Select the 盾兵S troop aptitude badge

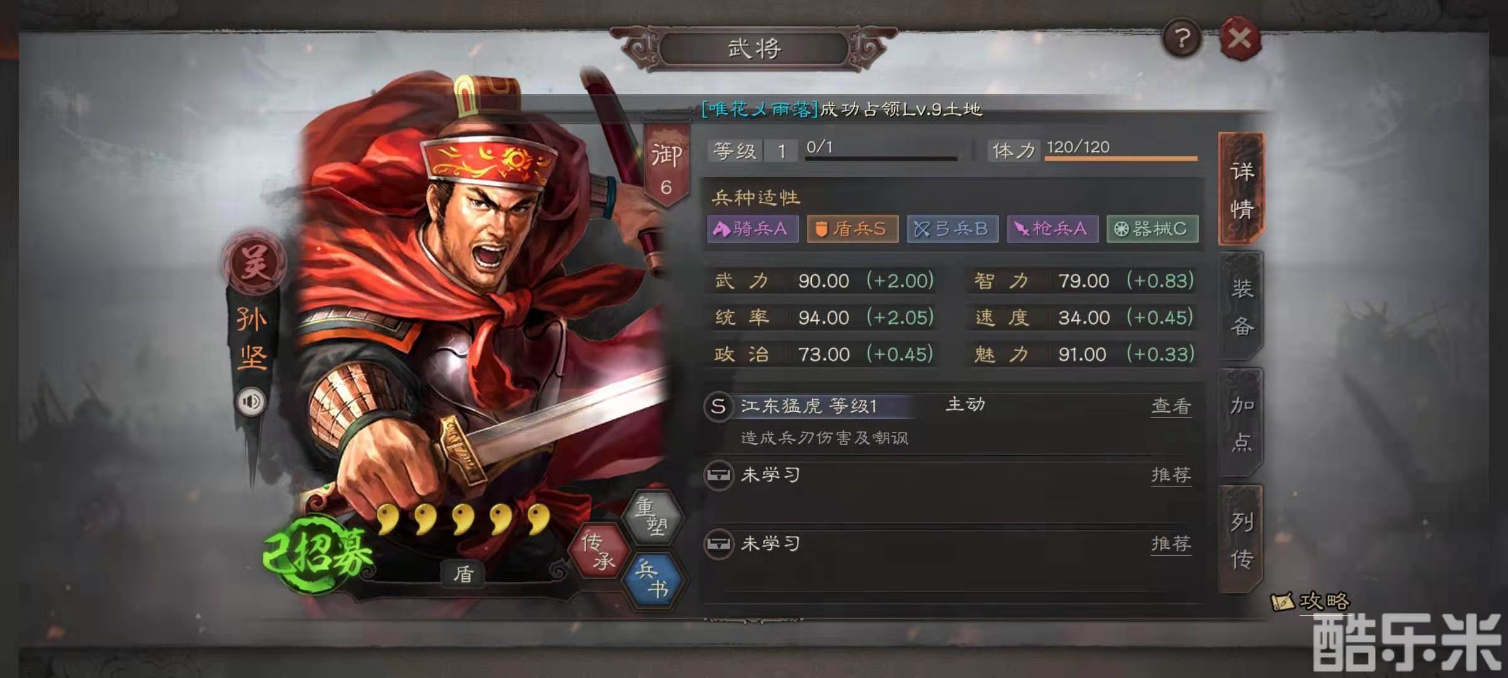(x=852, y=229)
